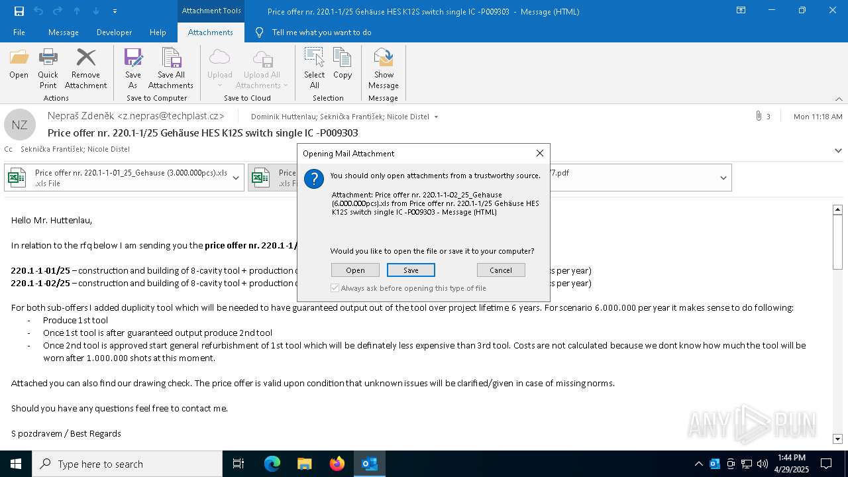Viewport: 848px width, 477px height.
Task: Click sender name Nepraš Zdeněk
Action: (x=81, y=116)
